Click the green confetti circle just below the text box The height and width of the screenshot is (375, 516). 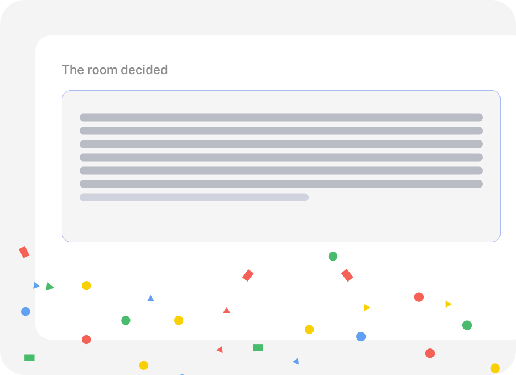click(333, 256)
